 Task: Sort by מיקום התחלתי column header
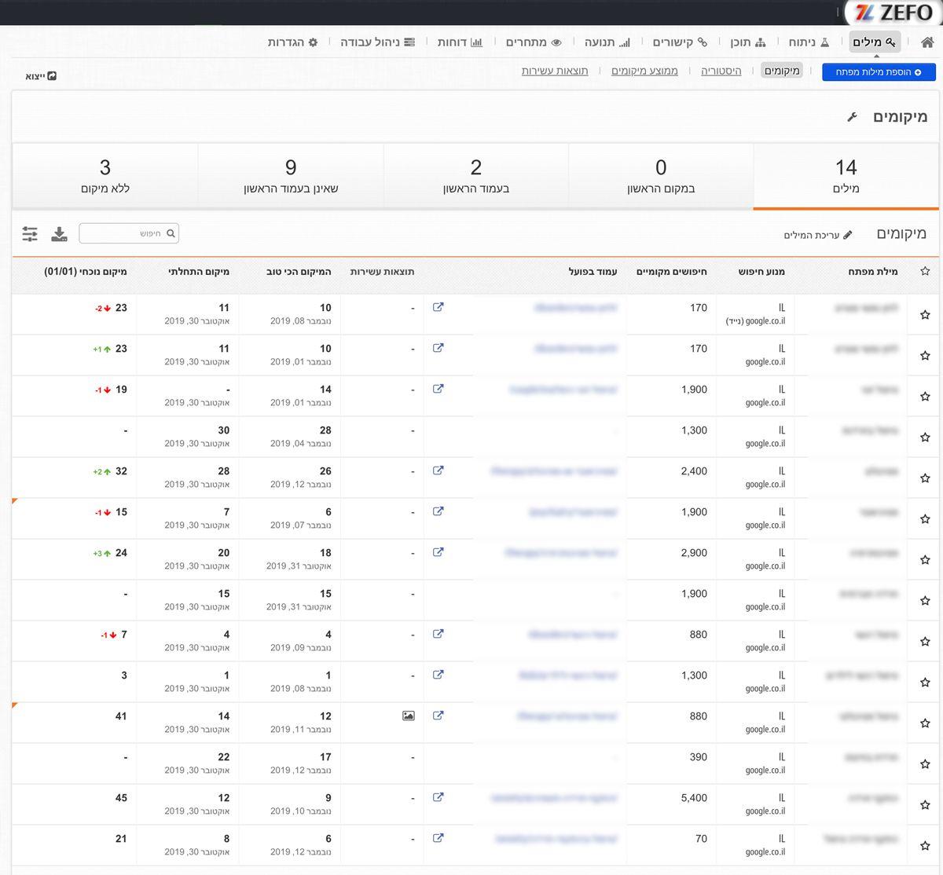tap(199, 272)
